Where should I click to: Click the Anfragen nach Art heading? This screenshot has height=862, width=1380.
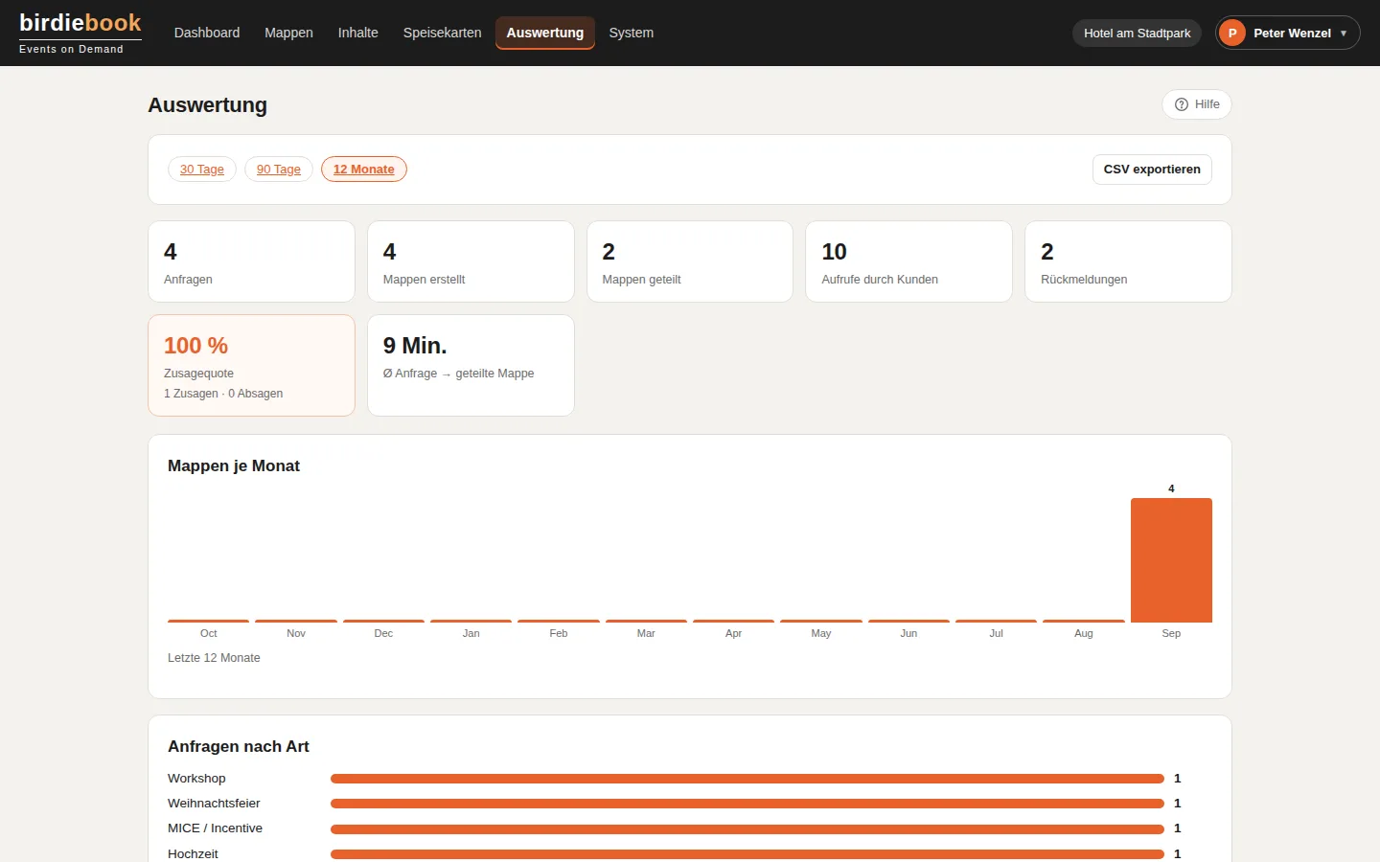click(x=239, y=746)
